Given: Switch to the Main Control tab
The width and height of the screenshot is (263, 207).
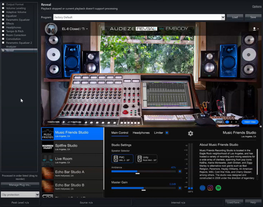Looking at the screenshot, I should 120,133.
